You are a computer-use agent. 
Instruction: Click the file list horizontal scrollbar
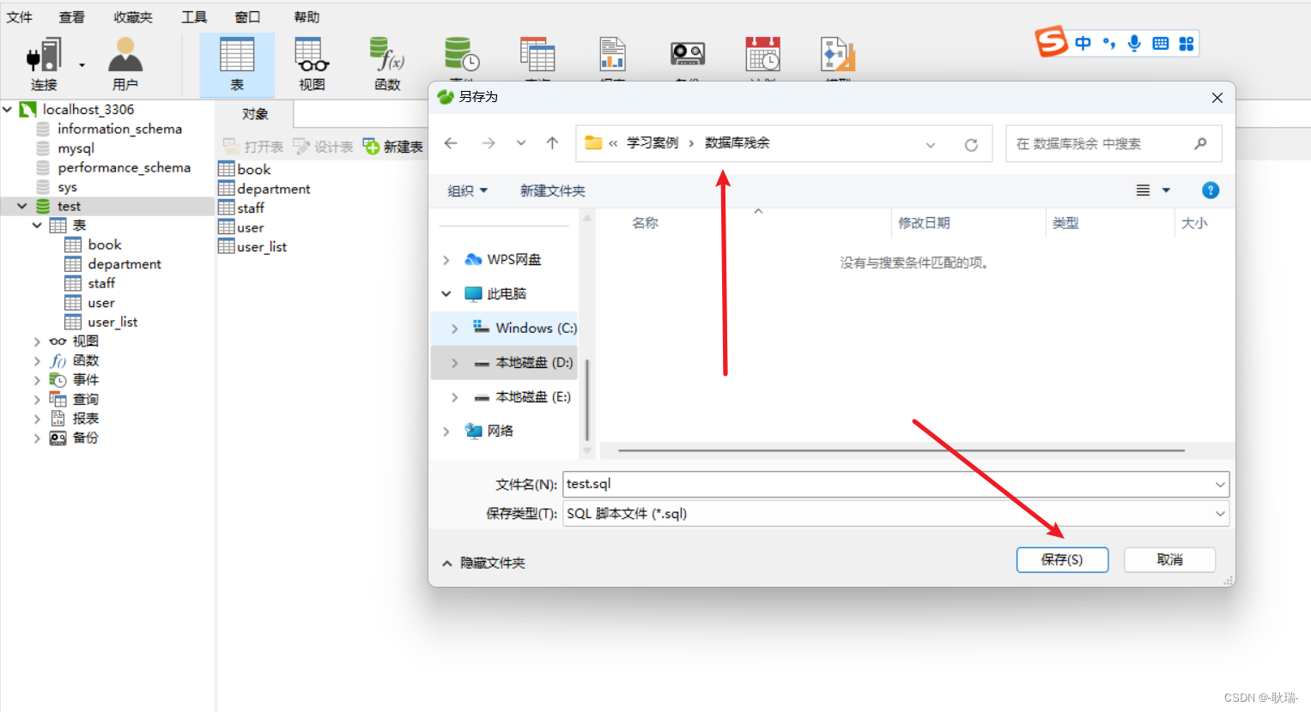(x=901, y=450)
